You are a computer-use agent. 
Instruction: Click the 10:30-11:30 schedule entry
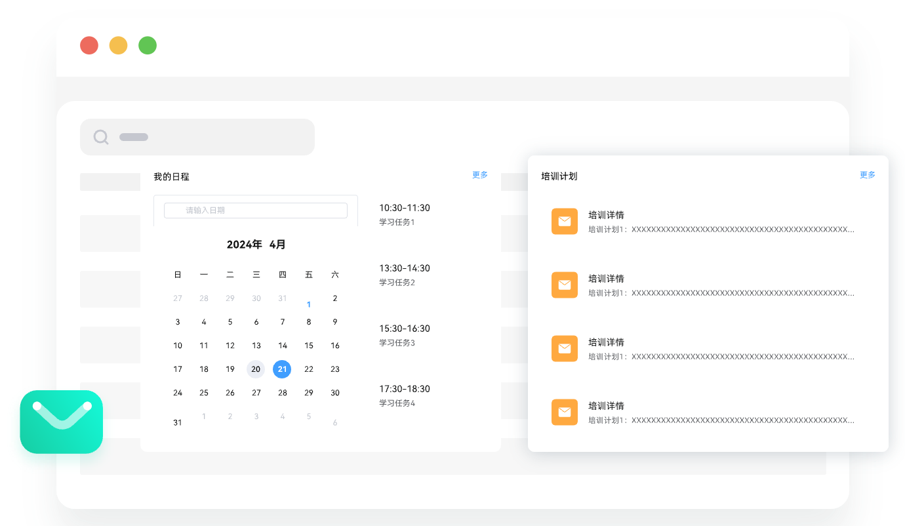(x=405, y=208)
